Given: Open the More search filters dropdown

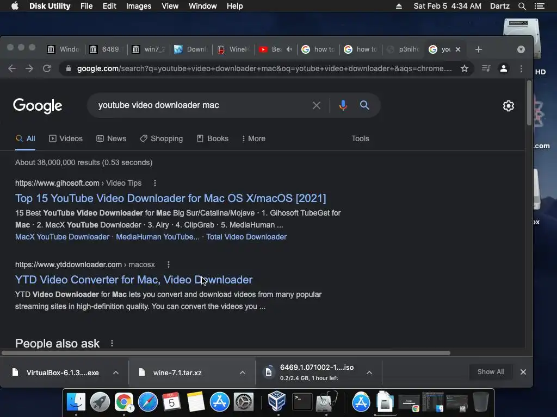Looking at the screenshot, I should click(253, 138).
